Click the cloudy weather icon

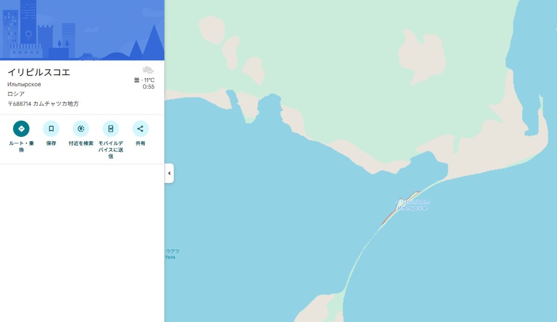(148, 70)
